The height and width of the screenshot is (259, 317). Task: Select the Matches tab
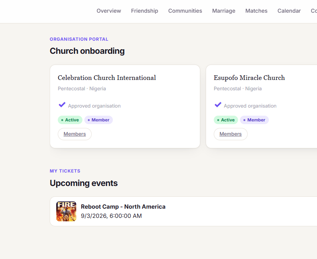coord(256,11)
